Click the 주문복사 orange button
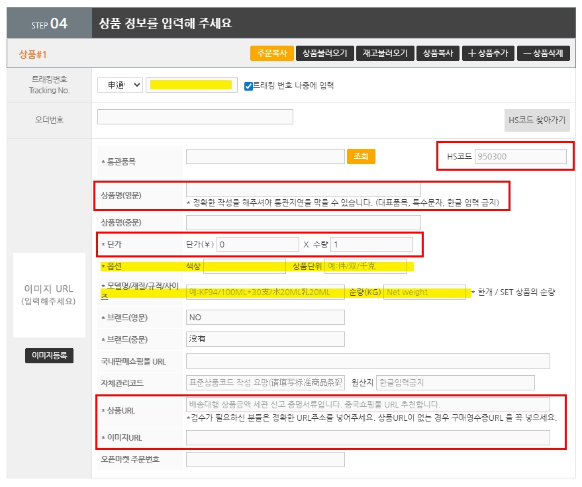 click(x=271, y=54)
